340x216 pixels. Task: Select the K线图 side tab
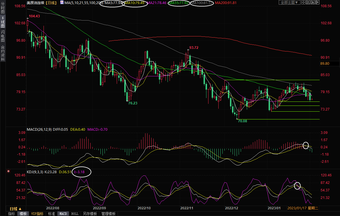tap(3, 22)
